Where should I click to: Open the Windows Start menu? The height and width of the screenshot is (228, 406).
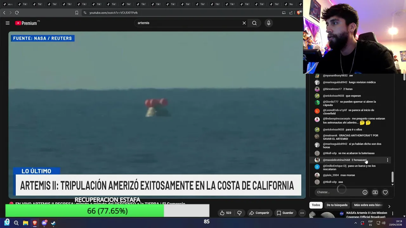point(7,223)
